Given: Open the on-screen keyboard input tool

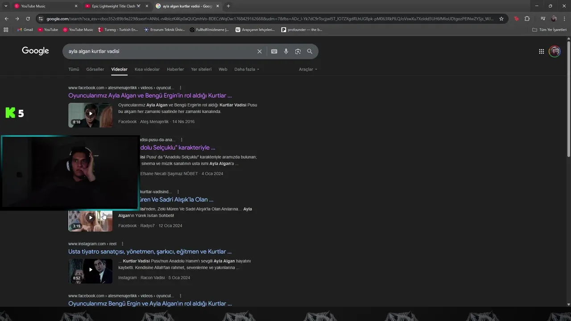Looking at the screenshot, I should [x=274, y=51].
